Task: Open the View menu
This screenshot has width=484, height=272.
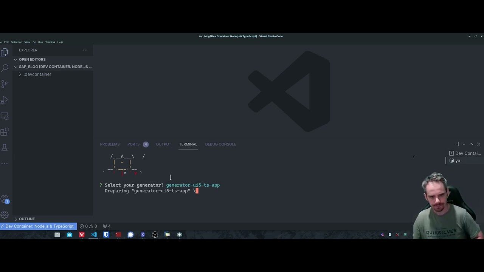Action: [27, 42]
